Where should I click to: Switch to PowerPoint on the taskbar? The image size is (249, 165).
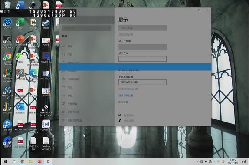[x=39, y=162]
